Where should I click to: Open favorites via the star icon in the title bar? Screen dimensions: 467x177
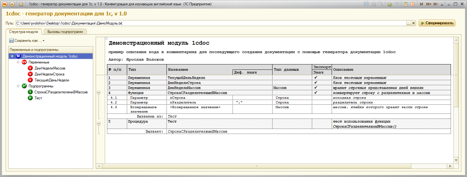(21, 4)
